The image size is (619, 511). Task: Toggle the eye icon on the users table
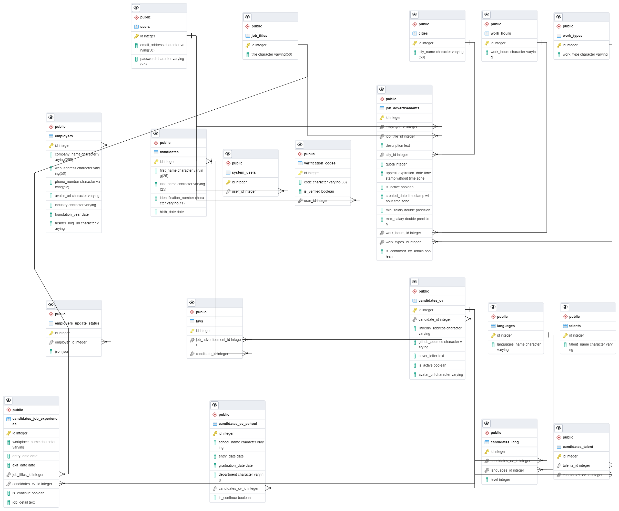click(136, 8)
